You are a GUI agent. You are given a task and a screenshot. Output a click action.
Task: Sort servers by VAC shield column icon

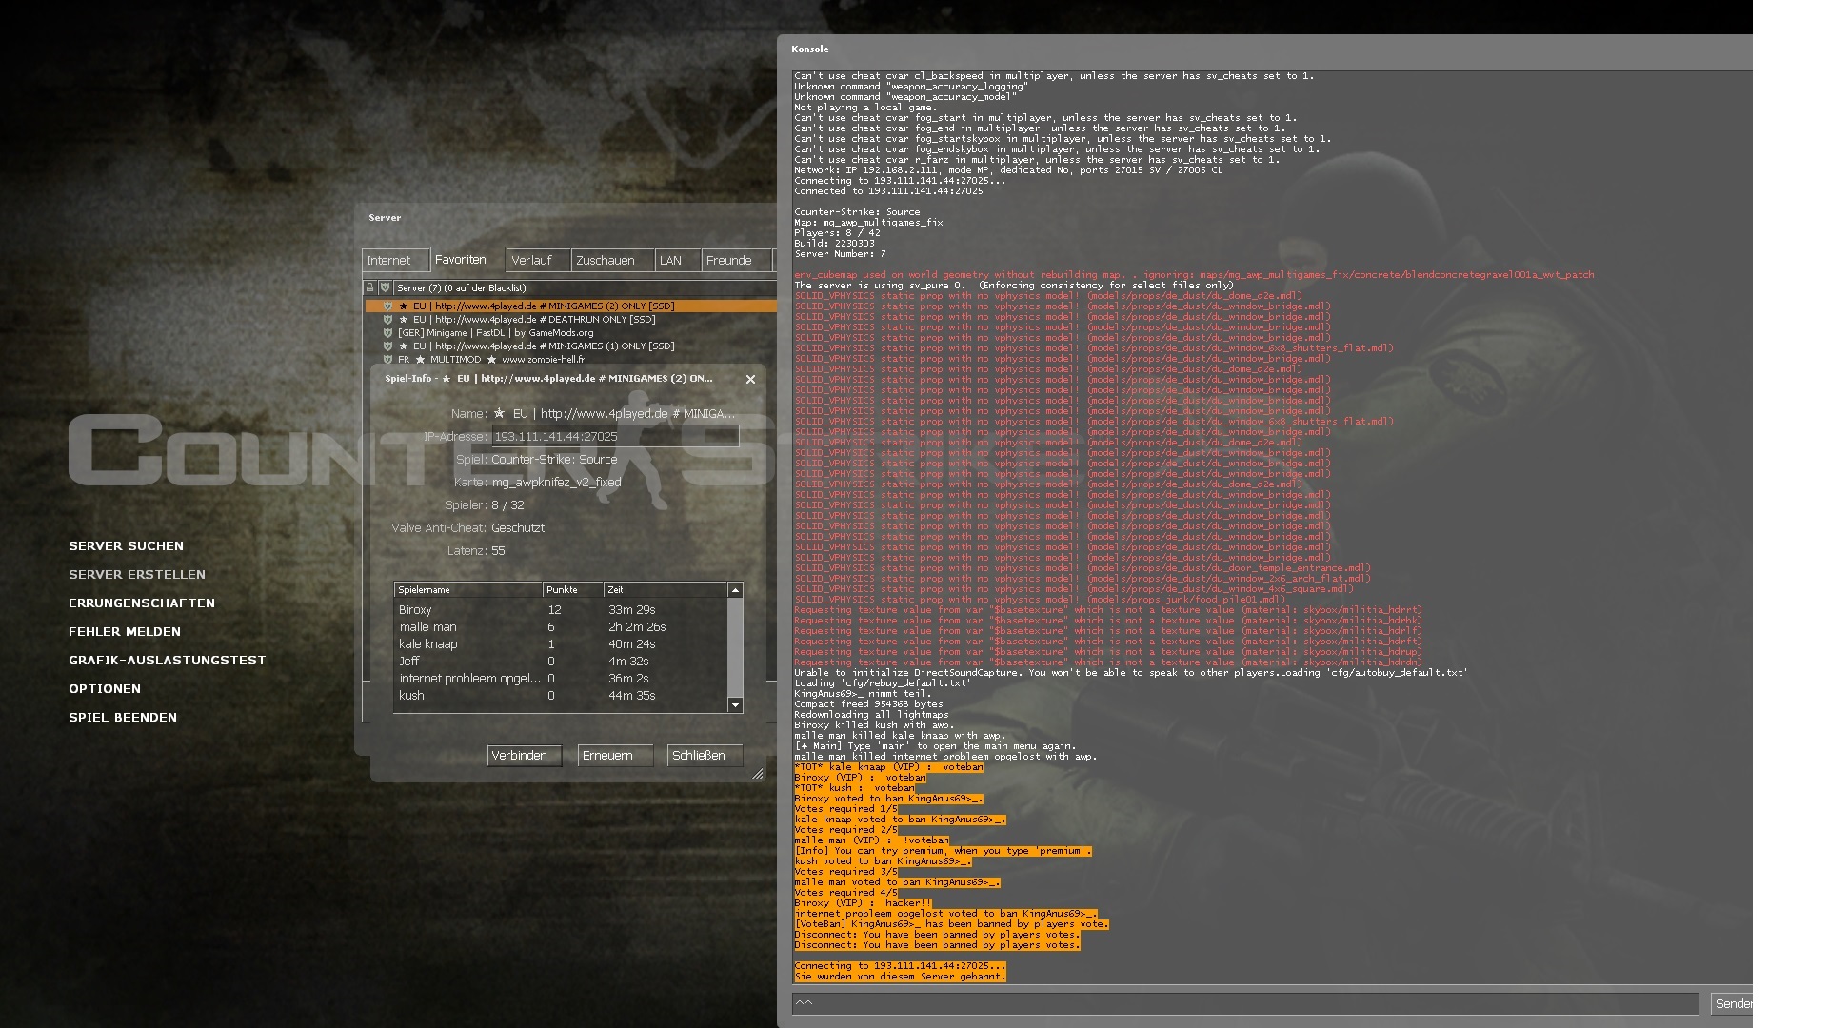pyautogui.click(x=386, y=287)
